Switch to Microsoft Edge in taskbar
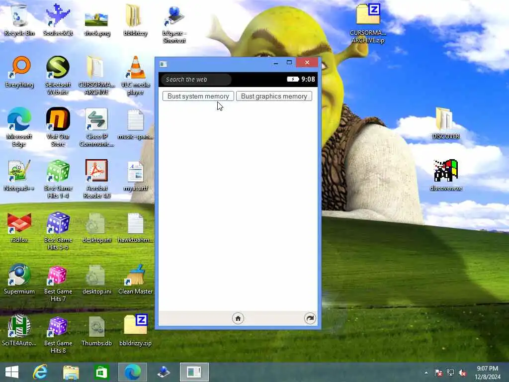This screenshot has height=382, width=509. 132,372
